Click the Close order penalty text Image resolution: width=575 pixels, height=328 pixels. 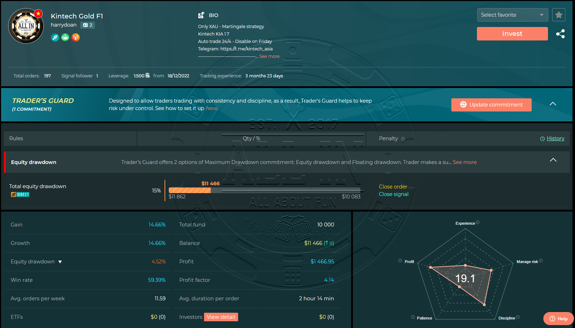point(393,187)
